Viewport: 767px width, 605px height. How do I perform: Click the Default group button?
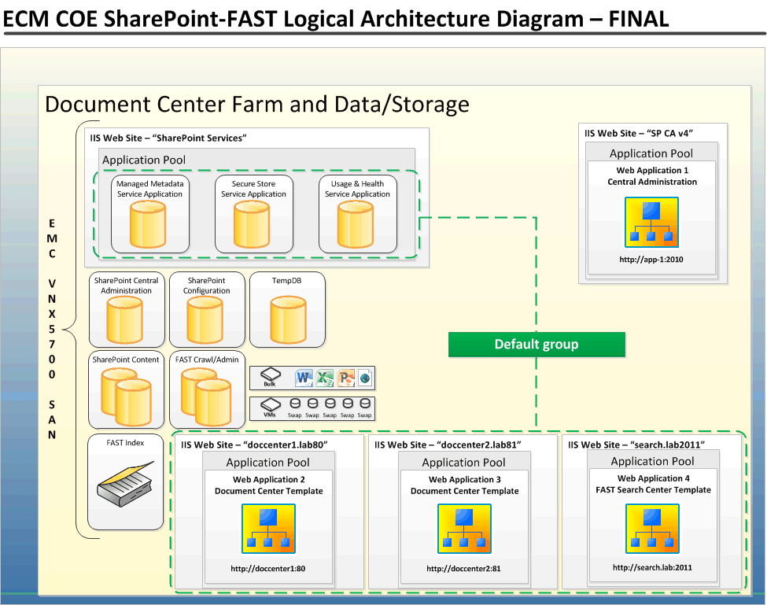537,344
